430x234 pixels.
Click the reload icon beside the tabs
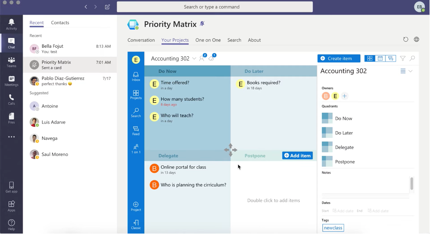pos(405,40)
